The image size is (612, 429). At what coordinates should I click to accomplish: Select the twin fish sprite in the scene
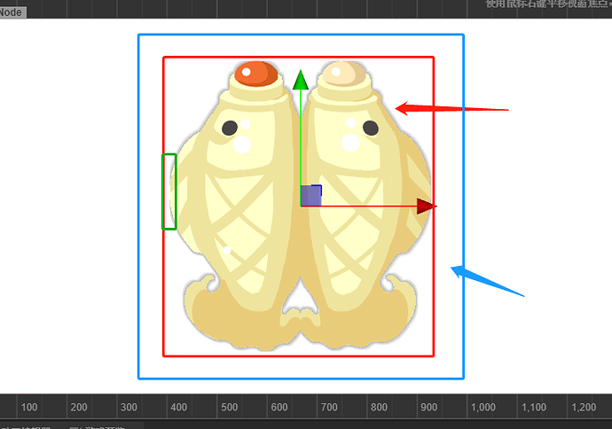click(300, 206)
